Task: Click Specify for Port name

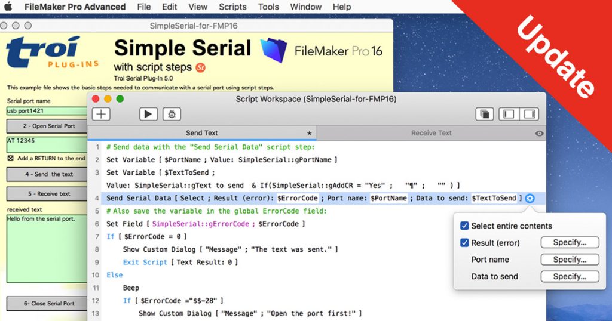Action: [570, 260]
